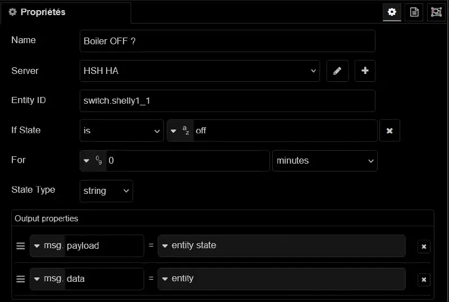Edit the HSH HA server with pencil icon
This screenshot has height=302, width=449.
337,71
